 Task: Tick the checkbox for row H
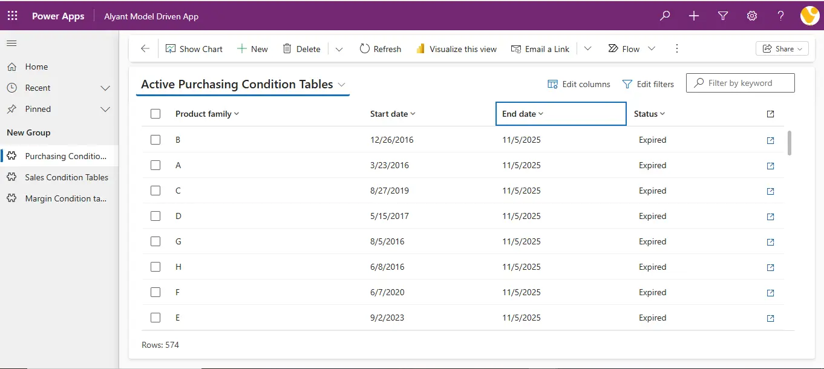point(155,267)
